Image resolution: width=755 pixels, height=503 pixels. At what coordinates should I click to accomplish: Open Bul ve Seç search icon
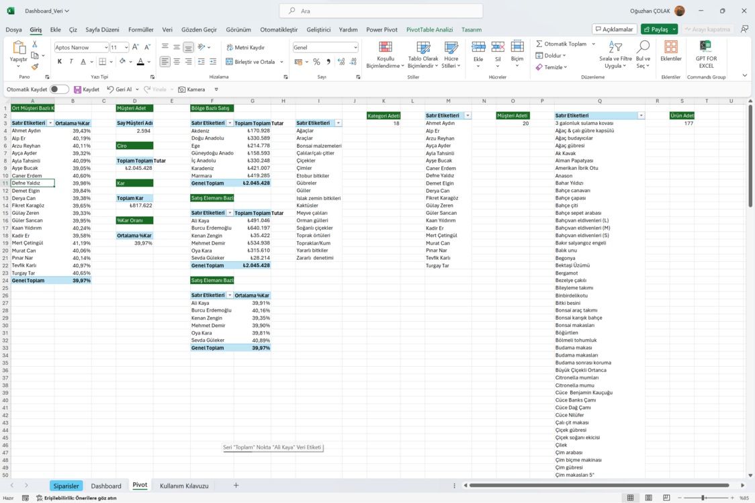[643, 47]
